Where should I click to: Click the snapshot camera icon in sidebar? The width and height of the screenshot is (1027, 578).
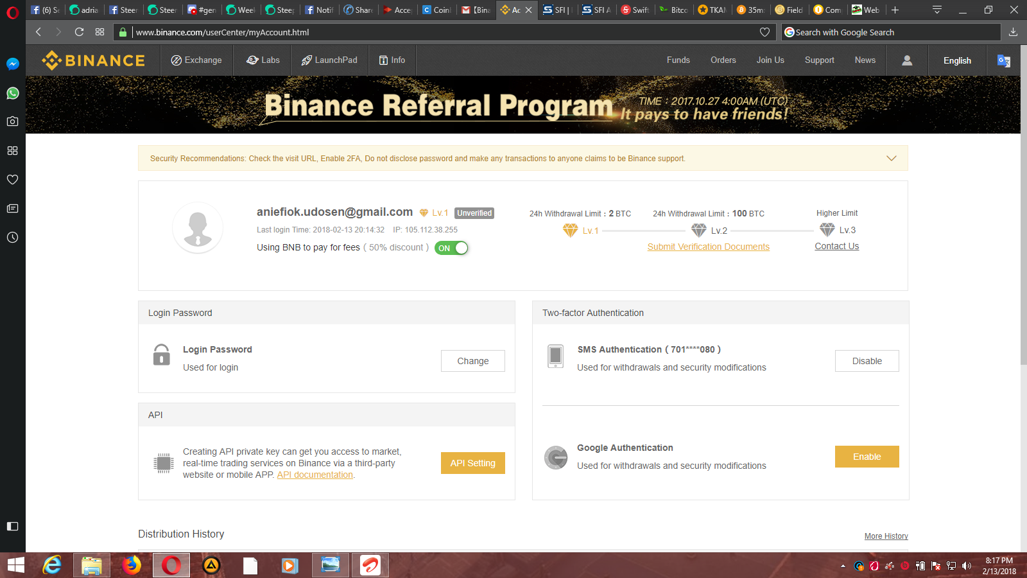12,121
